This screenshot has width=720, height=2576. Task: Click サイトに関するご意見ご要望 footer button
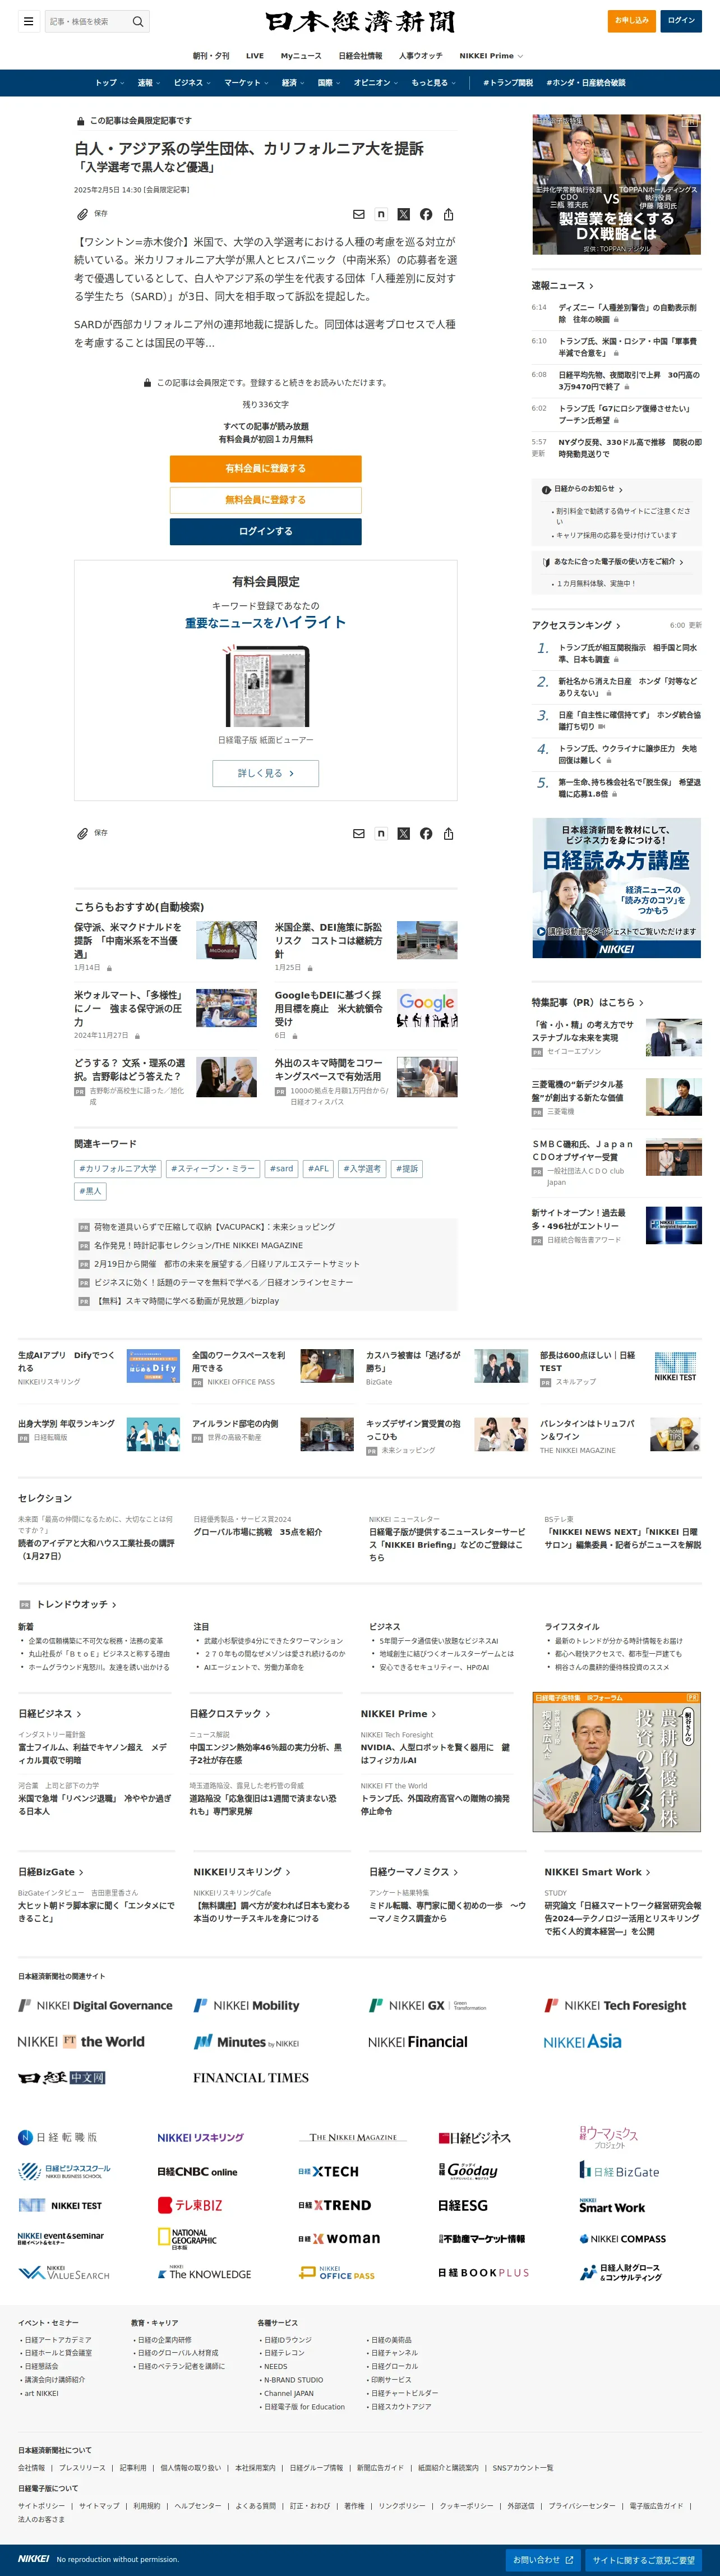click(643, 2560)
